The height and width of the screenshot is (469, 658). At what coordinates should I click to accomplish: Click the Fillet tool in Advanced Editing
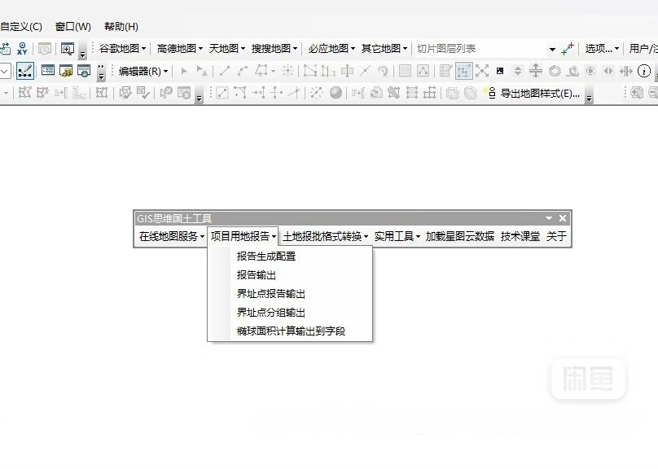click(239, 92)
